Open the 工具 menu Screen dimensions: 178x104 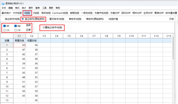pos(44,8)
